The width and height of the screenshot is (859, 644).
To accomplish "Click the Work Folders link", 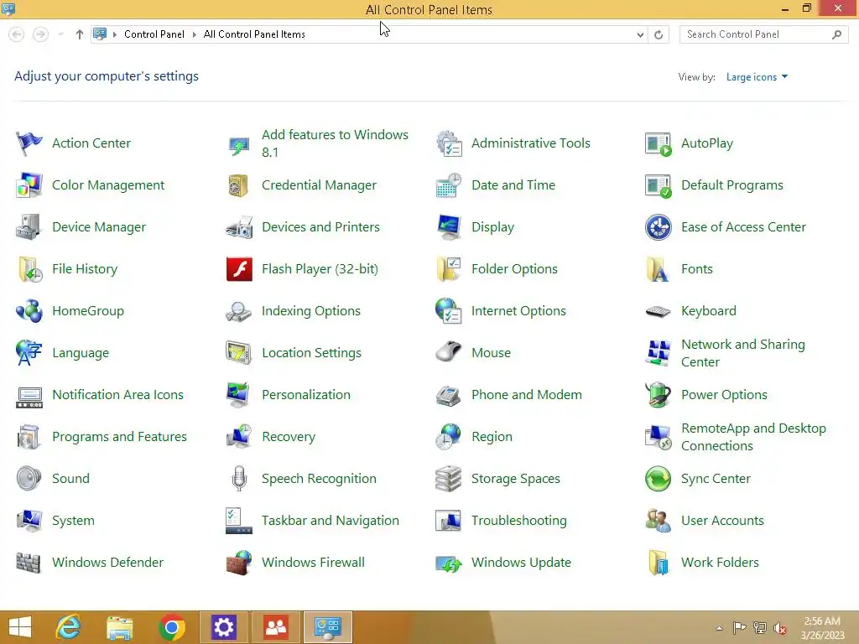I will pyautogui.click(x=720, y=563).
